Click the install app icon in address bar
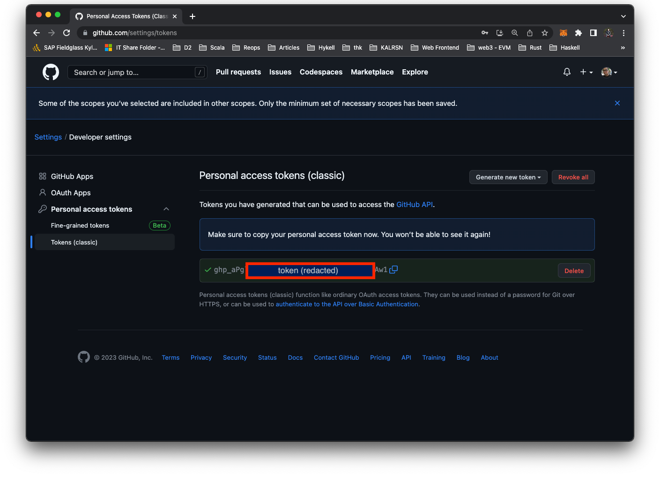660x489 pixels. coord(500,33)
